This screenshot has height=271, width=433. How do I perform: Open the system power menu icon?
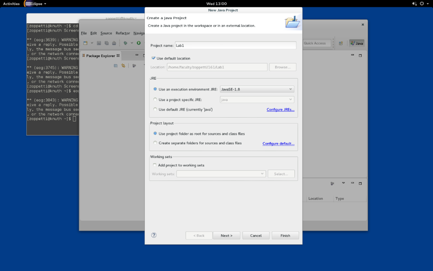click(x=422, y=4)
